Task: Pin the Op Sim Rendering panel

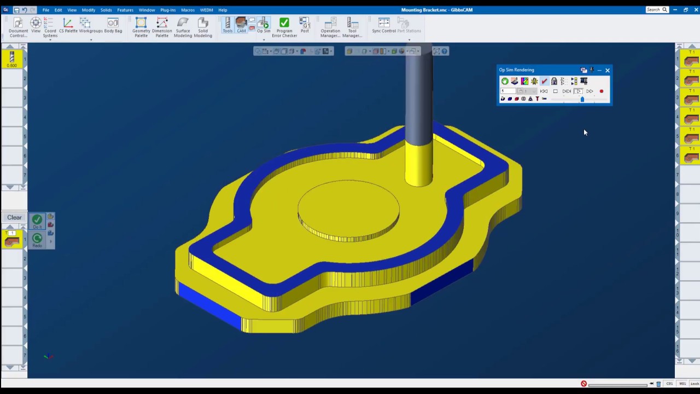Action: [592, 70]
